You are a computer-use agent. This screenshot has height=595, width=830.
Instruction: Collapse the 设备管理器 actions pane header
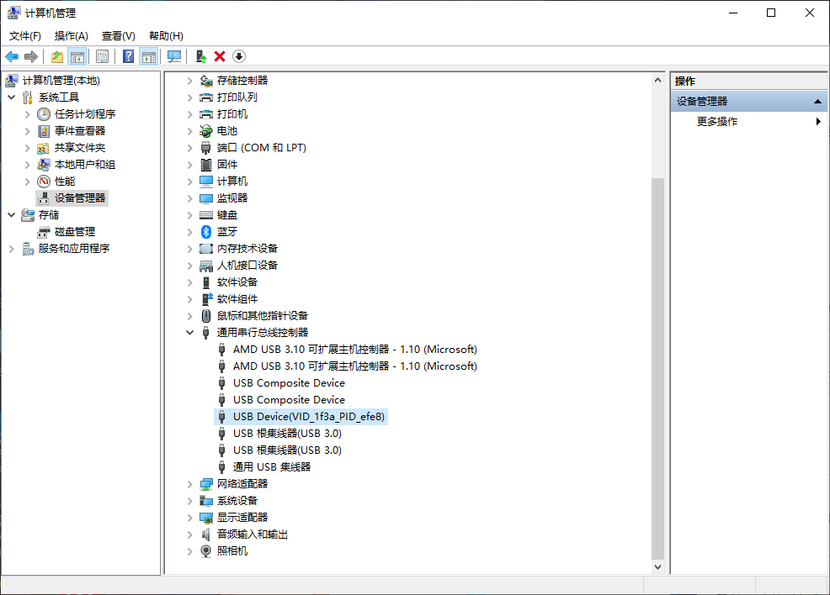click(816, 100)
